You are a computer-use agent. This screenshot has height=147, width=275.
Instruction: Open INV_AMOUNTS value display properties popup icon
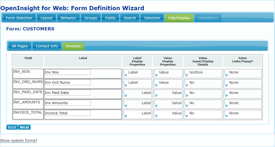pyautogui.click(x=156, y=106)
